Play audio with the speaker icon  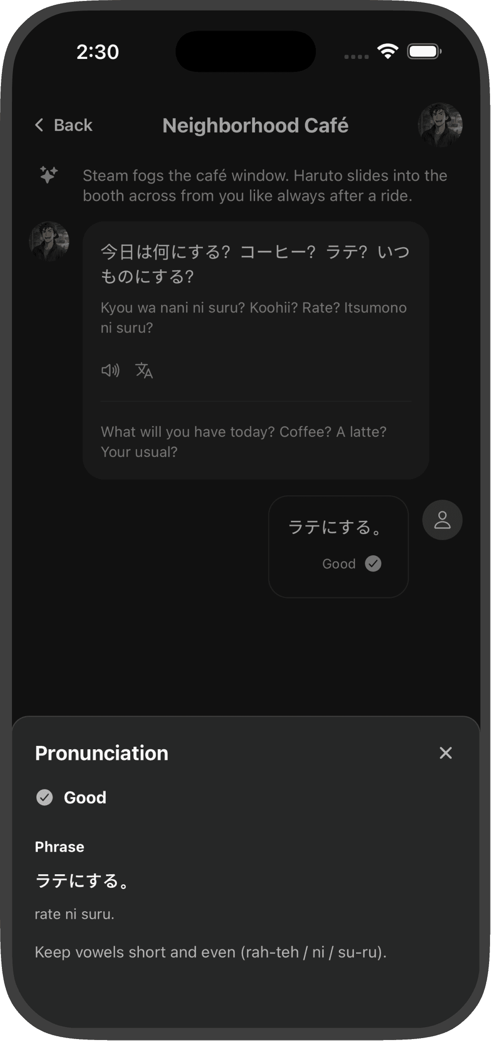pos(111,370)
